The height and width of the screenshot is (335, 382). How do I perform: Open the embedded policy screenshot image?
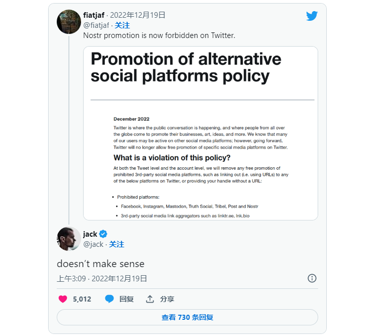pyautogui.click(x=201, y=133)
